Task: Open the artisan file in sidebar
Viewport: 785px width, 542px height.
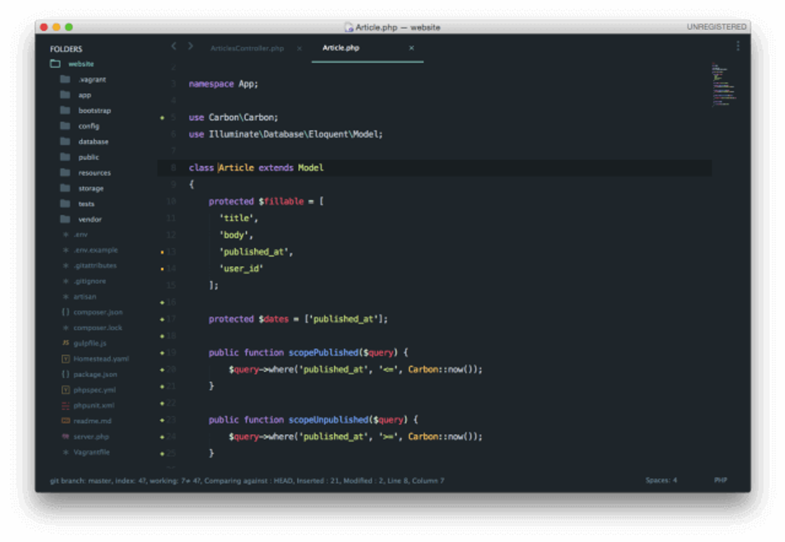Action: coord(85,297)
